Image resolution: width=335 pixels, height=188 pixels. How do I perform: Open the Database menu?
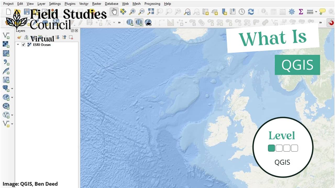(111, 4)
